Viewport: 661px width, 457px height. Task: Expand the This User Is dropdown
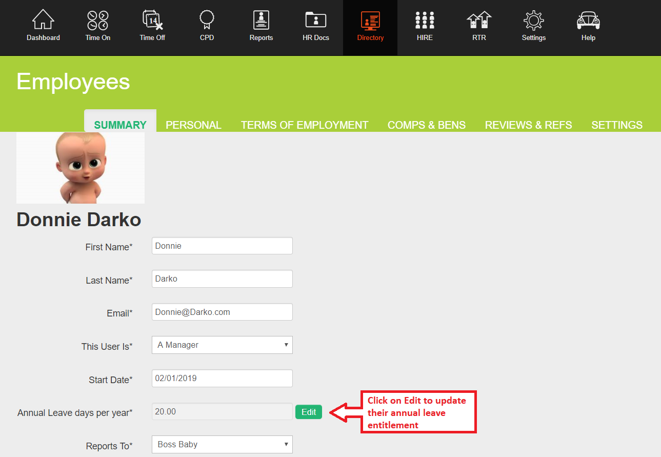222,345
